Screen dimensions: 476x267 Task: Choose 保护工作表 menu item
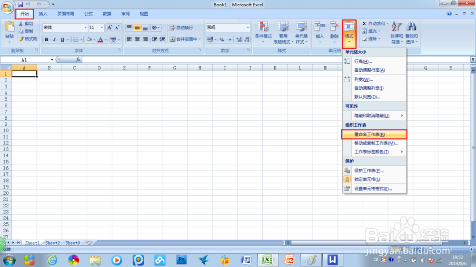[x=374, y=171]
